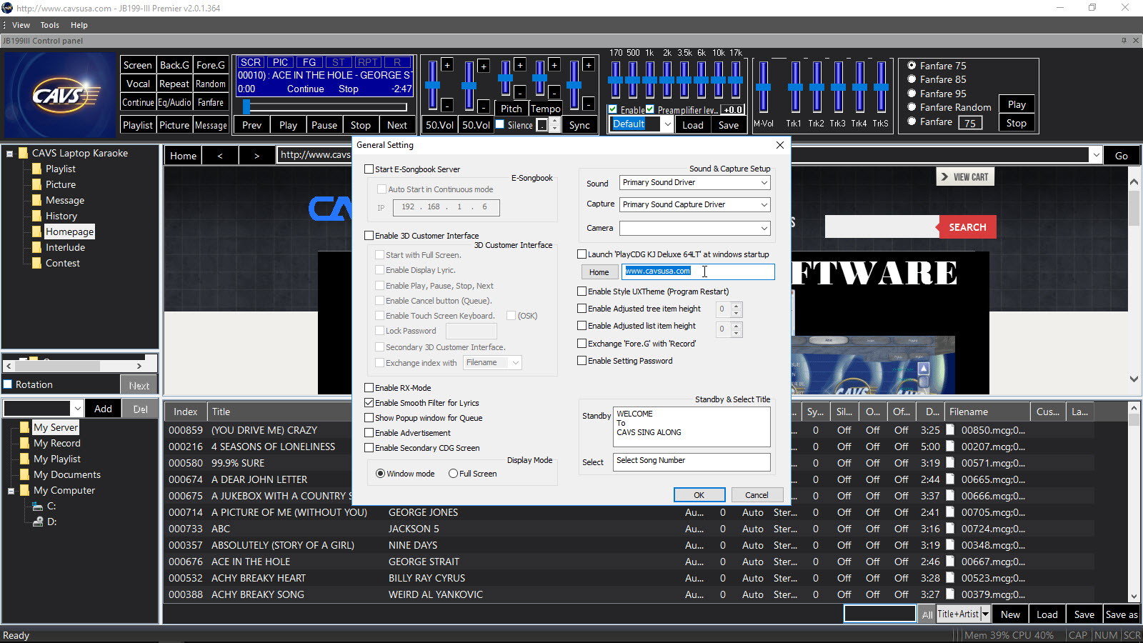Open the equalizer Default preset dropdown
1143x643 pixels.
coord(667,124)
